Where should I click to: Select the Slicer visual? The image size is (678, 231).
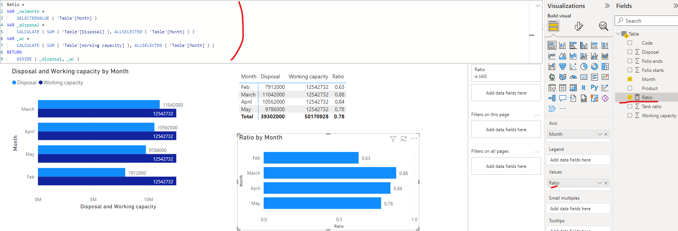(x=552, y=88)
